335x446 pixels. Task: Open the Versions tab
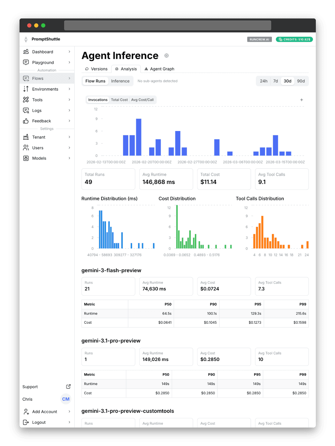(x=96, y=69)
